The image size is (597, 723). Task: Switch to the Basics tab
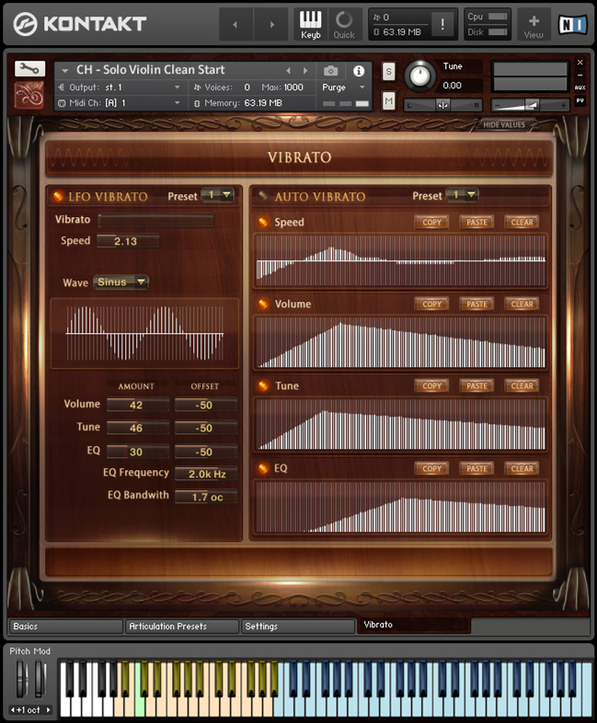pos(66,626)
